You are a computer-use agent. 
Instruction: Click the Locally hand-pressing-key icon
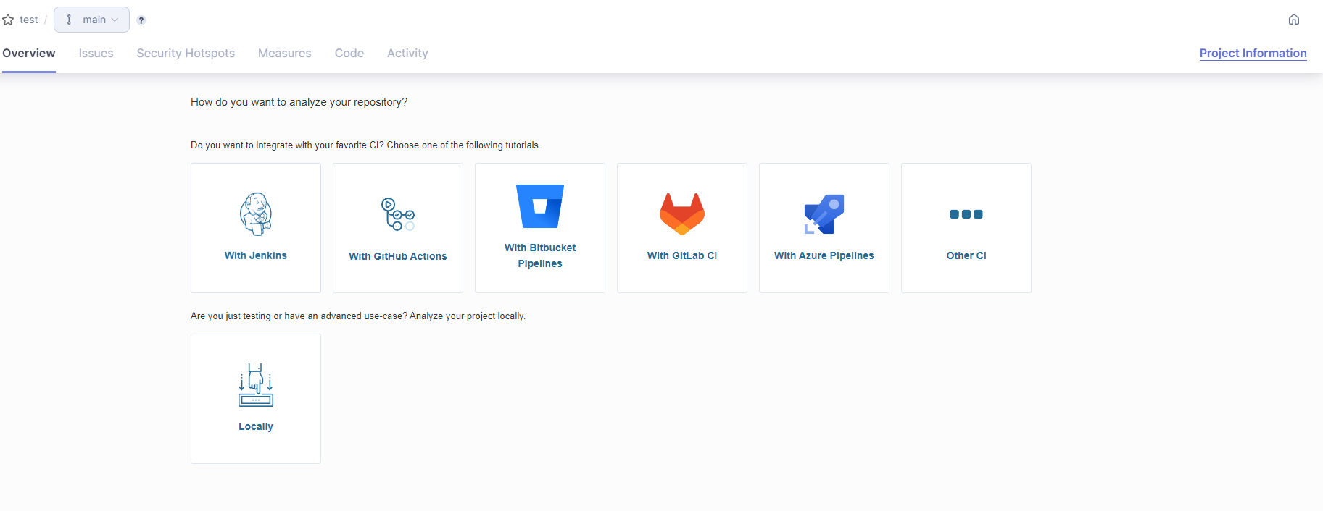256,385
